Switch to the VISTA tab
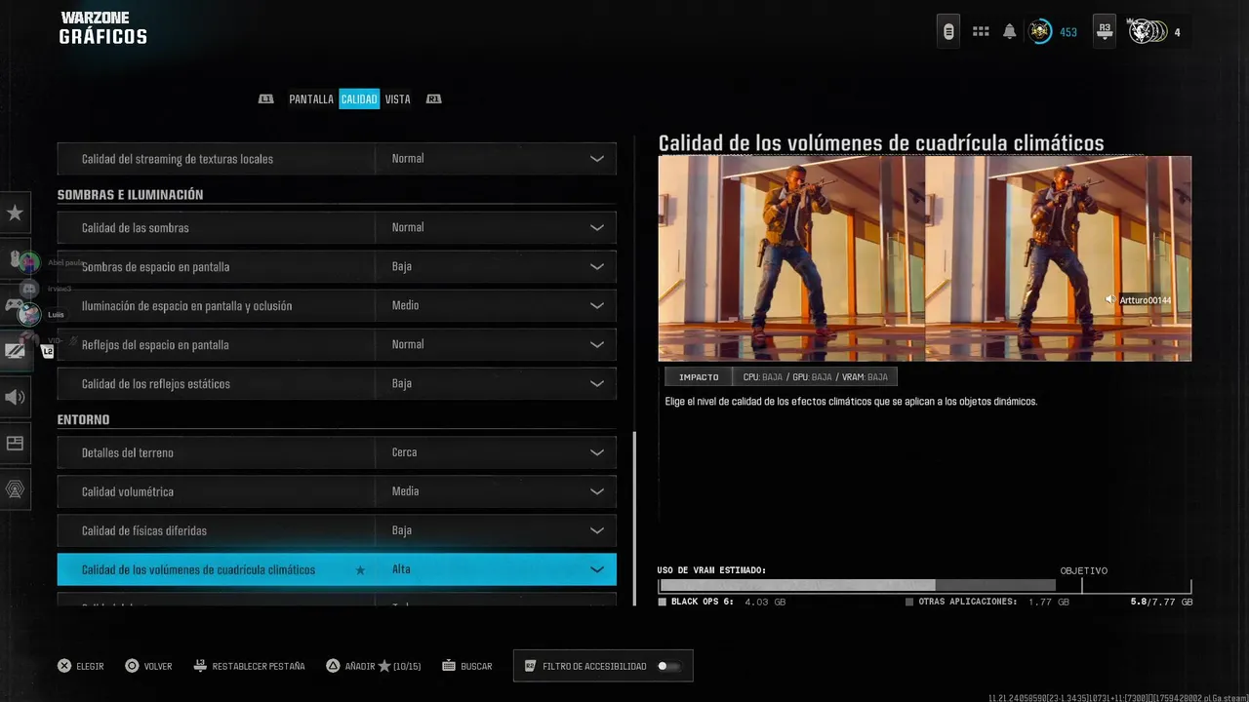 click(x=397, y=98)
